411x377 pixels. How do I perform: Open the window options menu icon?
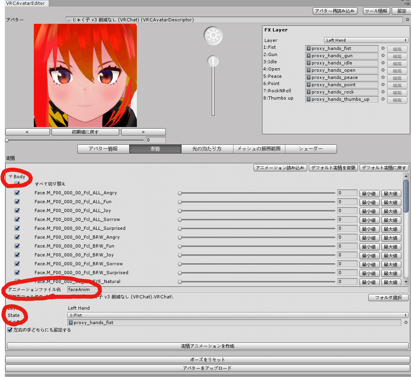pos(407,3)
